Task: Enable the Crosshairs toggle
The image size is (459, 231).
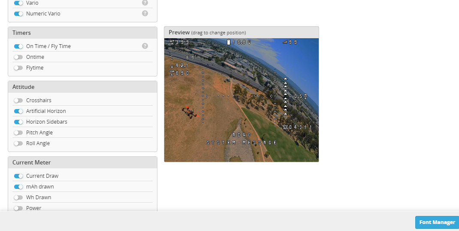Action: [18, 100]
